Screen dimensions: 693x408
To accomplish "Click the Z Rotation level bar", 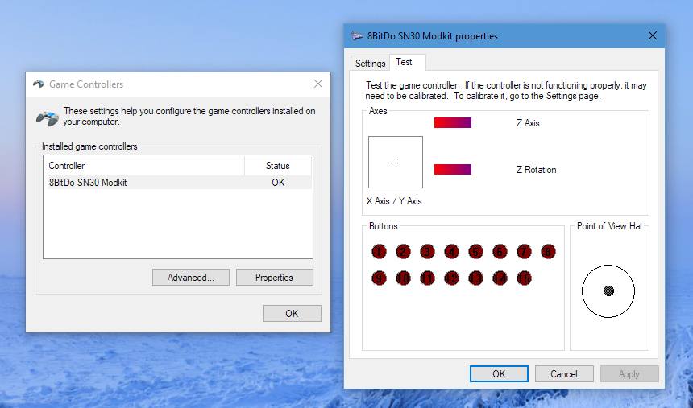I will 453,169.
